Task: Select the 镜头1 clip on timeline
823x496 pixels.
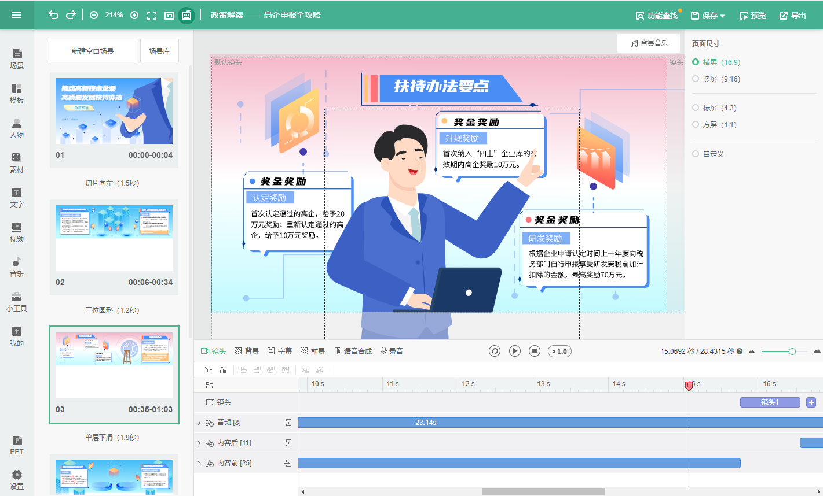Action: pyautogui.click(x=770, y=402)
